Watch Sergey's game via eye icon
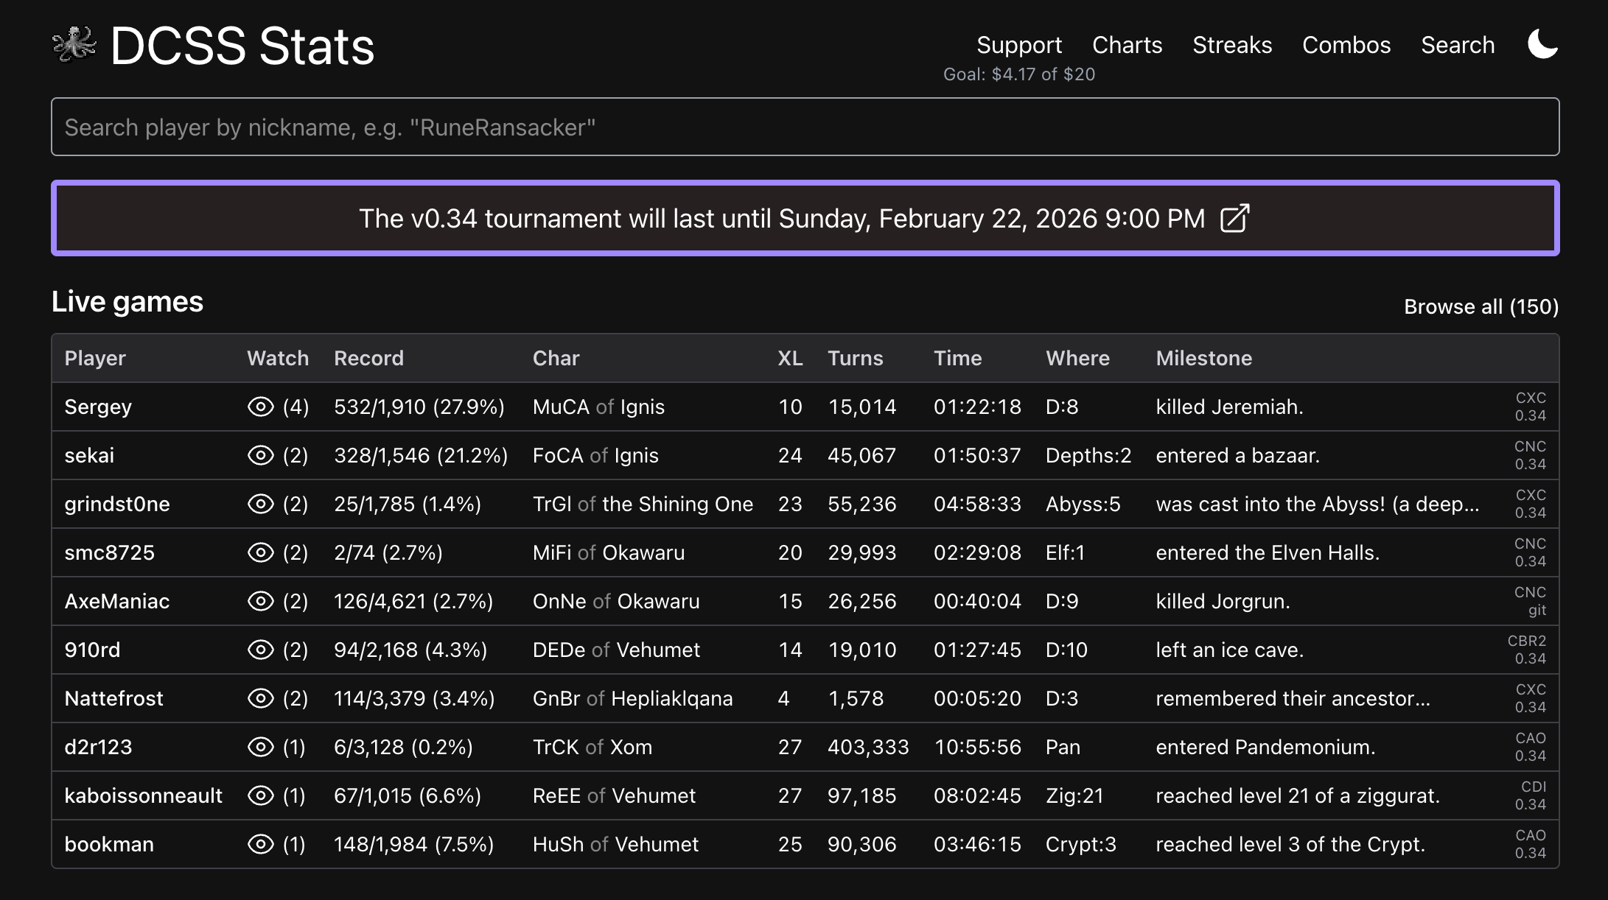 point(260,407)
